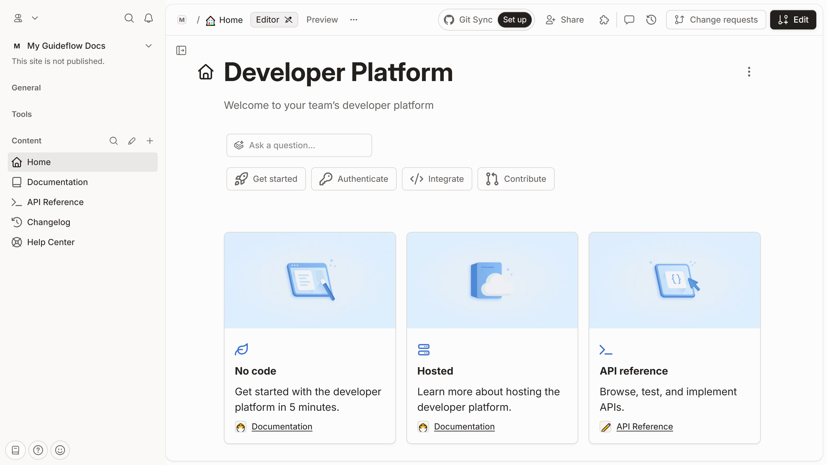Click the site not published notice
Image resolution: width=827 pixels, height=465 pixels.
[x=58, y=61]
